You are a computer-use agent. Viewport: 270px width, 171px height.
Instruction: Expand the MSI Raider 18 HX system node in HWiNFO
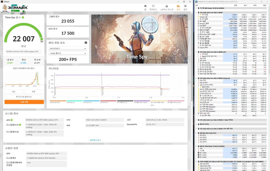[196, 8]
